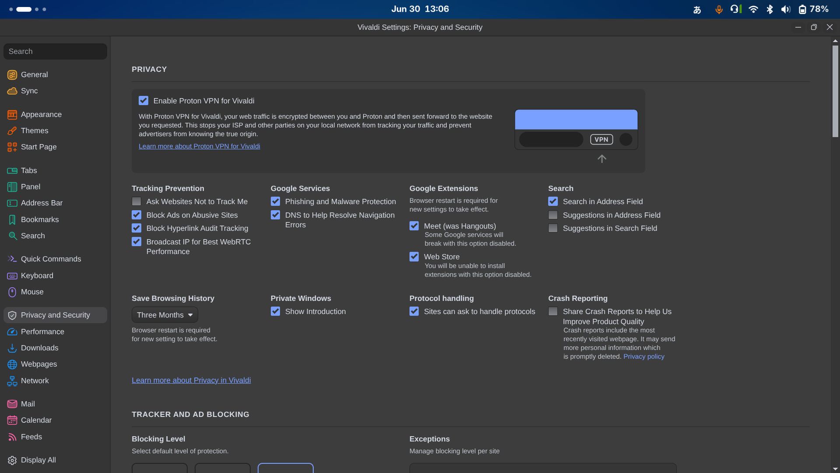Click the Privacy and Security shield icon
Image resolution: width=840 pixels, height=473 pixels.
[x=12, y=315]
